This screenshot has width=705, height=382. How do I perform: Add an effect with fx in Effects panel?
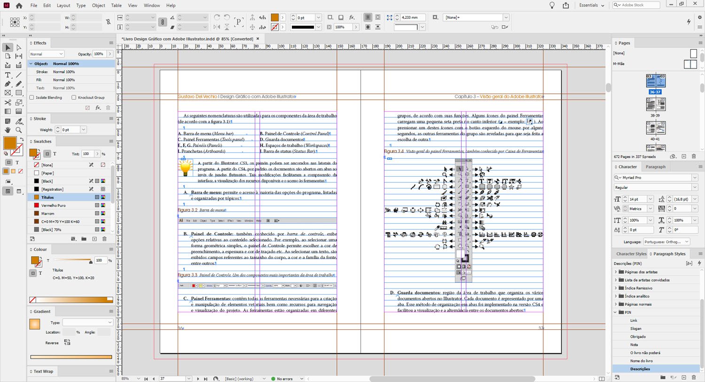[x=98, y=108]
